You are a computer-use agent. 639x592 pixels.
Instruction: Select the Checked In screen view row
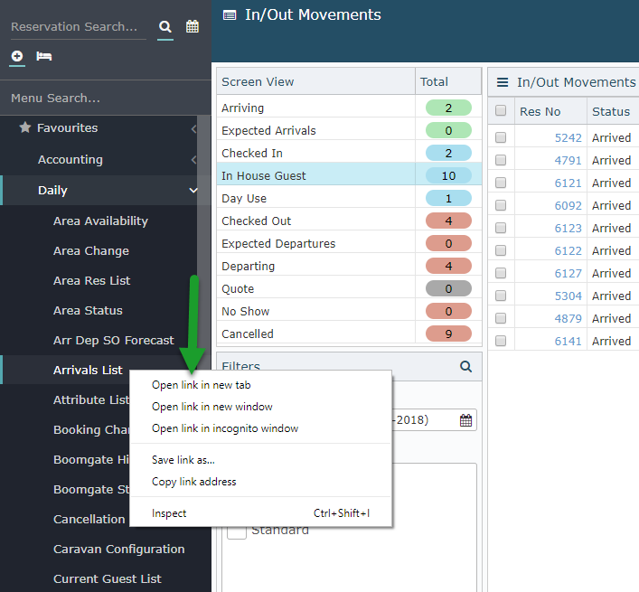349,153
